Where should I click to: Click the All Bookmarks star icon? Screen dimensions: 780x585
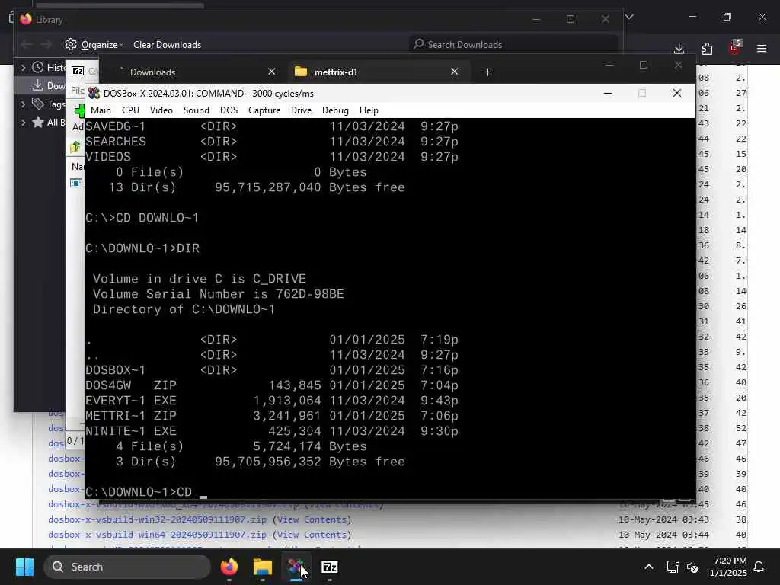coord(38,123)
